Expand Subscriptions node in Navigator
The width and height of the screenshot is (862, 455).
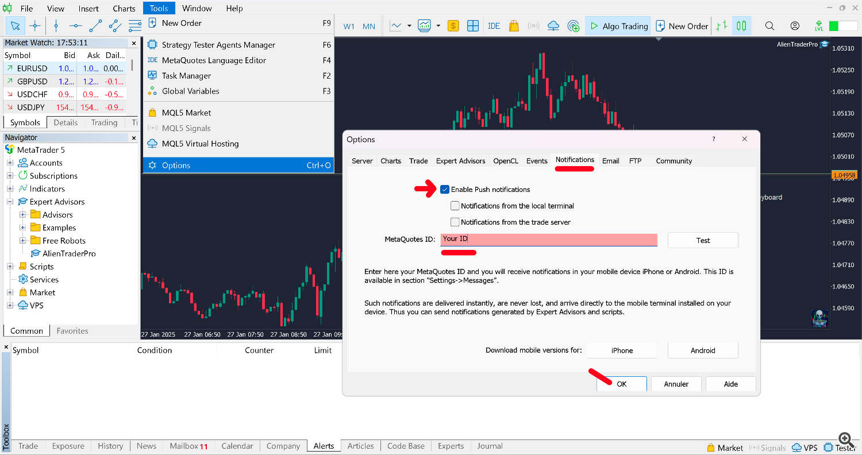point(10,176)
